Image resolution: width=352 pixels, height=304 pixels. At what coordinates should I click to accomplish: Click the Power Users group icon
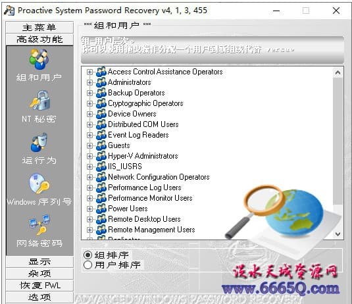tap(101, 209)
